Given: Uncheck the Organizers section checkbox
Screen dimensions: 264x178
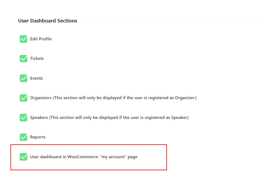Looking at the screenshot, I should coord(24,98).
